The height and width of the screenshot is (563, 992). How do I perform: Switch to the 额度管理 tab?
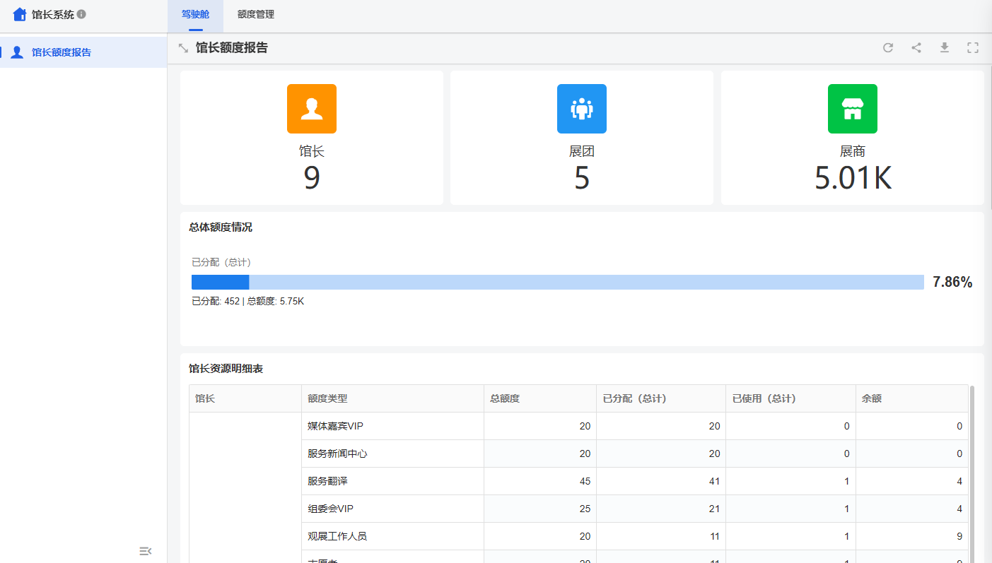point(256,14)
